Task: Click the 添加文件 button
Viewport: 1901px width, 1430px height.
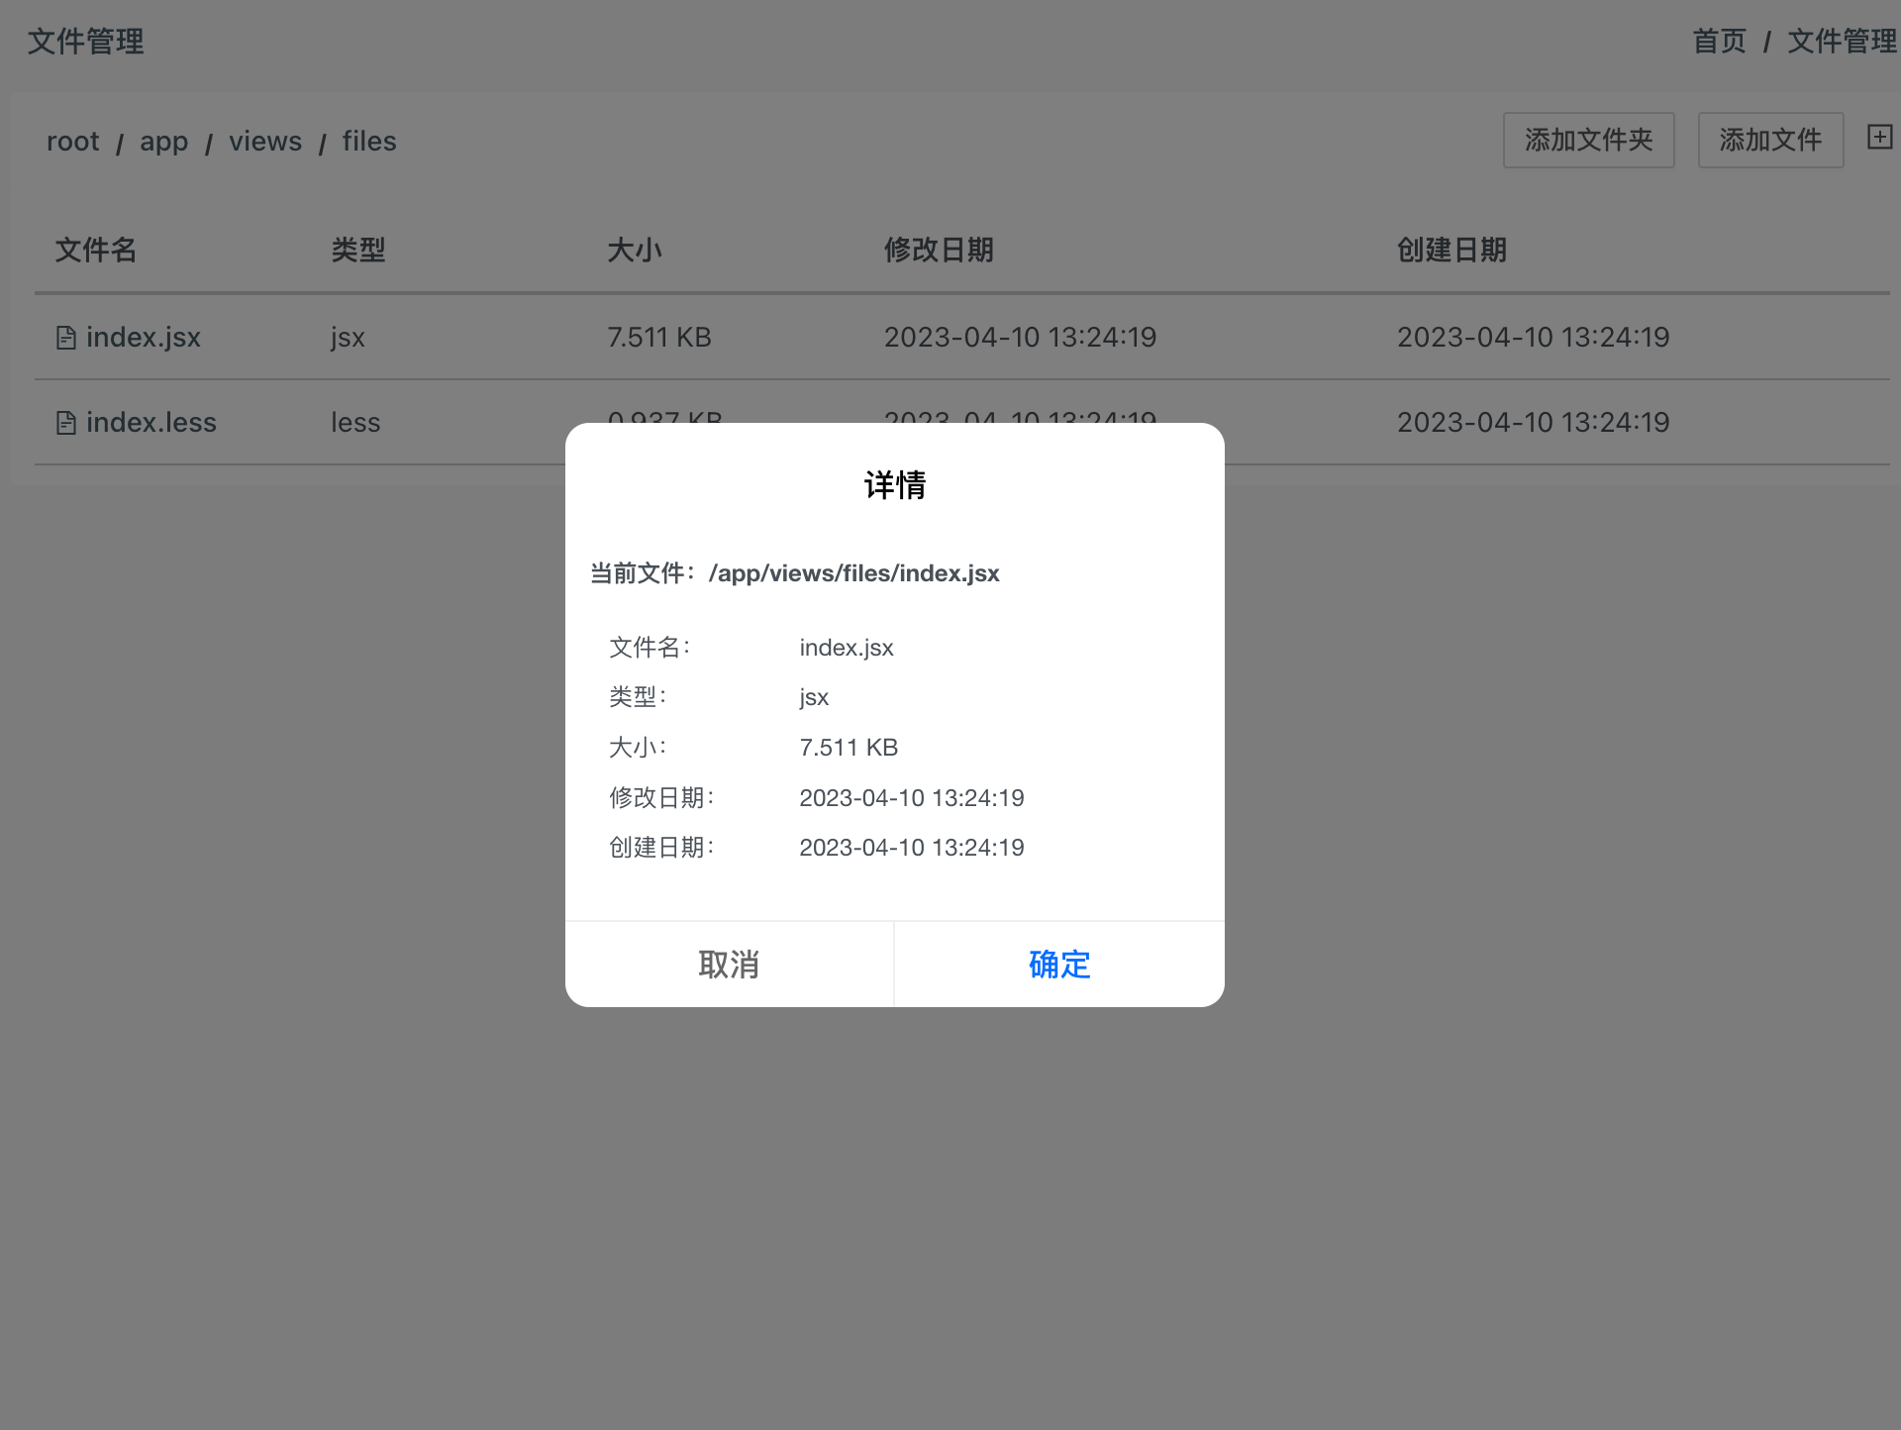Action: (1769, 141)
